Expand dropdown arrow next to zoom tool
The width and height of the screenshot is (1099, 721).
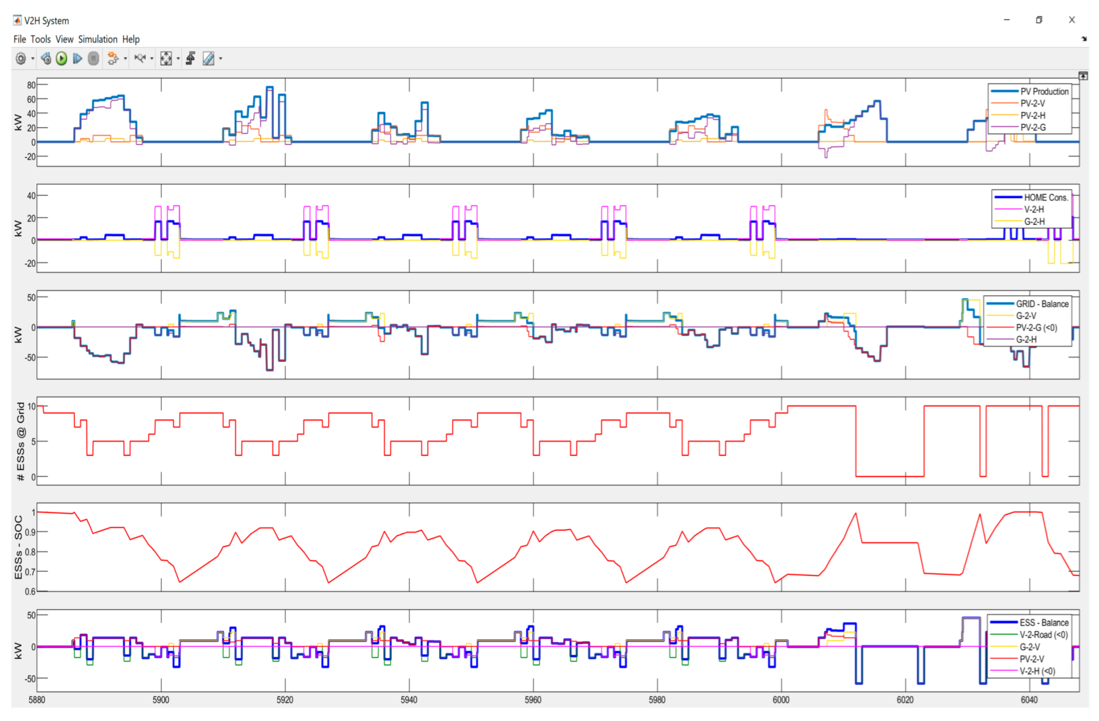point(151,58)
